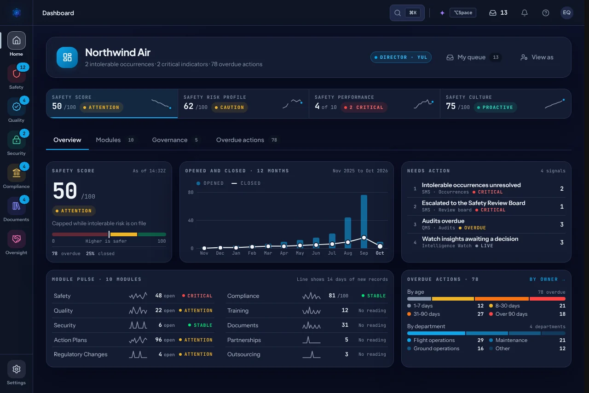Image resolution: width=589 pixels, height=393 pixels.
Task: Click the ATTENTION badge under score 50
Action: [x=74, y=211]
